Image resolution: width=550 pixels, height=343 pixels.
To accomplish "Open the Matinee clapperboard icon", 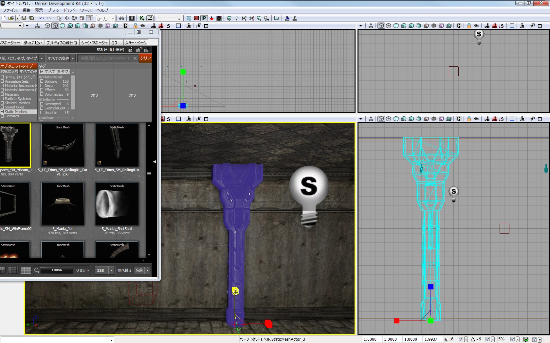I will pyautogui.click(x=150, y=18).
